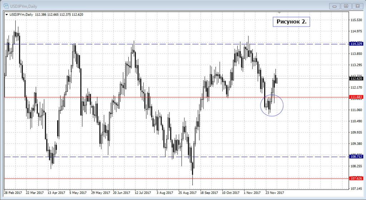The image size is (366, 200).
Task: Click the 114.329 blue price label
Action: (356, 44)
